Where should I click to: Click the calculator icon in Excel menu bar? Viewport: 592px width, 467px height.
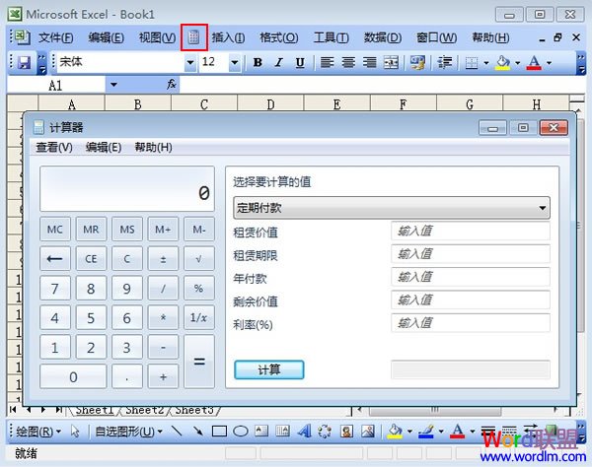pos(193,36)
